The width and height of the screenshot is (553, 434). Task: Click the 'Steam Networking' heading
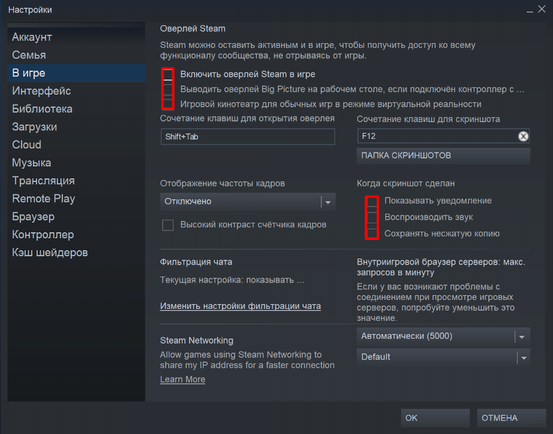[x=196, y=341]
